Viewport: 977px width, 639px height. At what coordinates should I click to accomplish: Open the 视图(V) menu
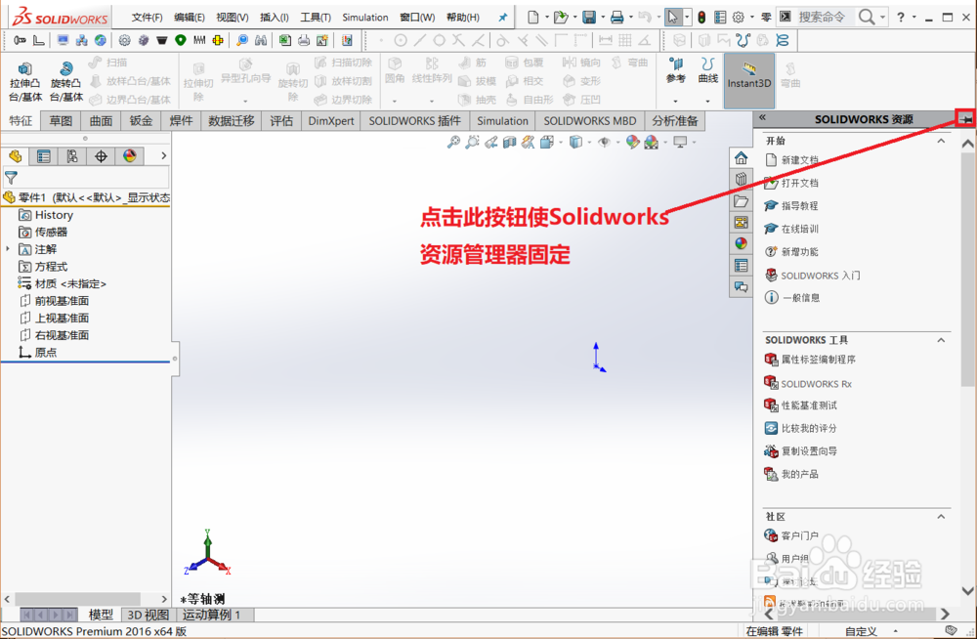[x=232, y=18]
